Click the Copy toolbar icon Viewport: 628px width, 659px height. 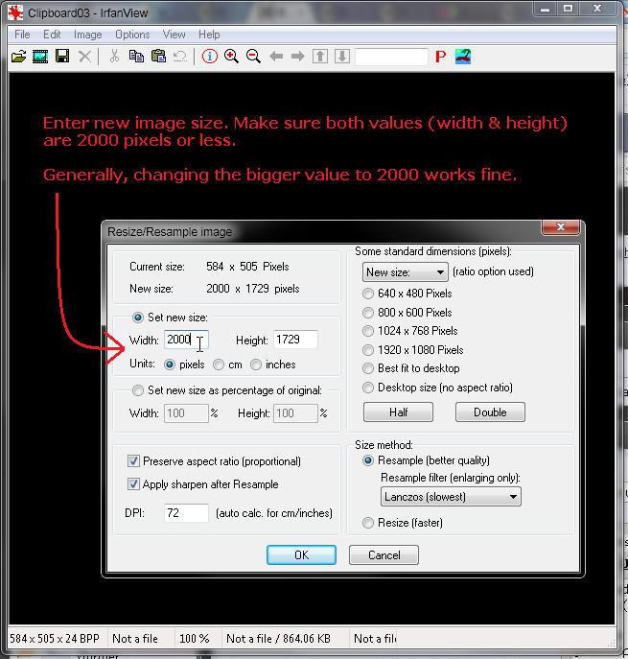(x=136, y=56)
